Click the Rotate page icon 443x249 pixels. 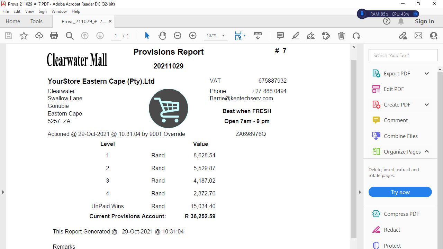point(356,36)
